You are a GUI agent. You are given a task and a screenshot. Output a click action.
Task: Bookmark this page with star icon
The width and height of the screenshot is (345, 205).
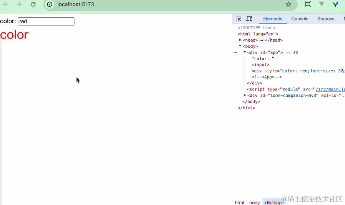pos(288,4)
